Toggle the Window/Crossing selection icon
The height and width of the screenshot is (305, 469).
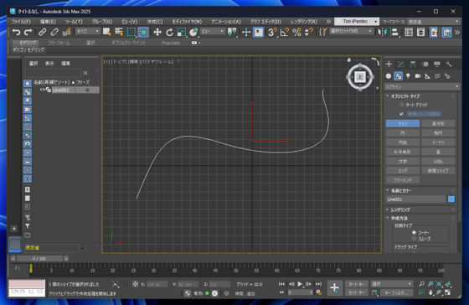click(x=143, y=32)
